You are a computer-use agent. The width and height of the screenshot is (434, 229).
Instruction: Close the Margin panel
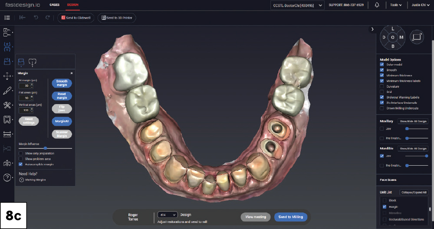(72, 73)
